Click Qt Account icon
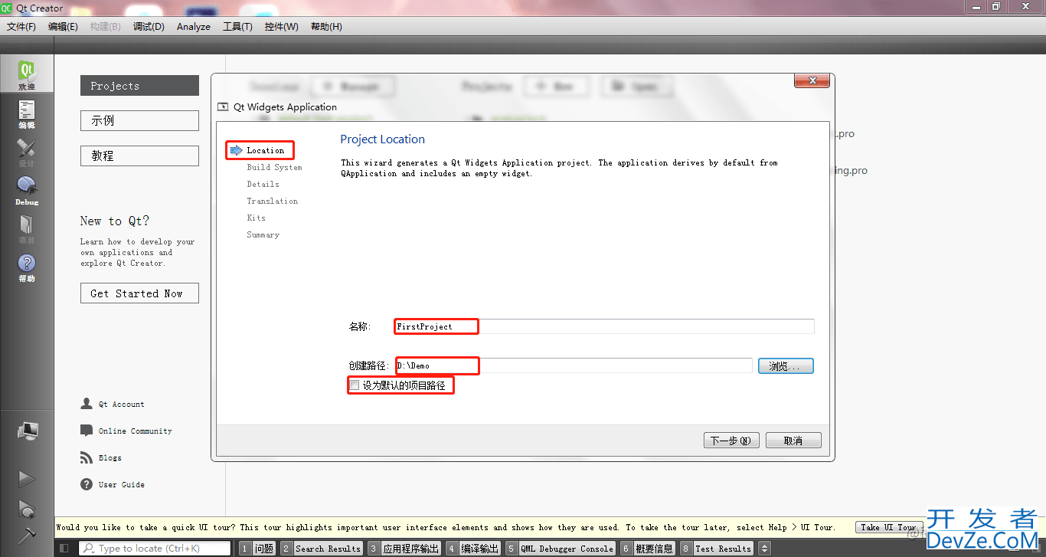Viewport: 1046px width, 557px height. (87, 404)
